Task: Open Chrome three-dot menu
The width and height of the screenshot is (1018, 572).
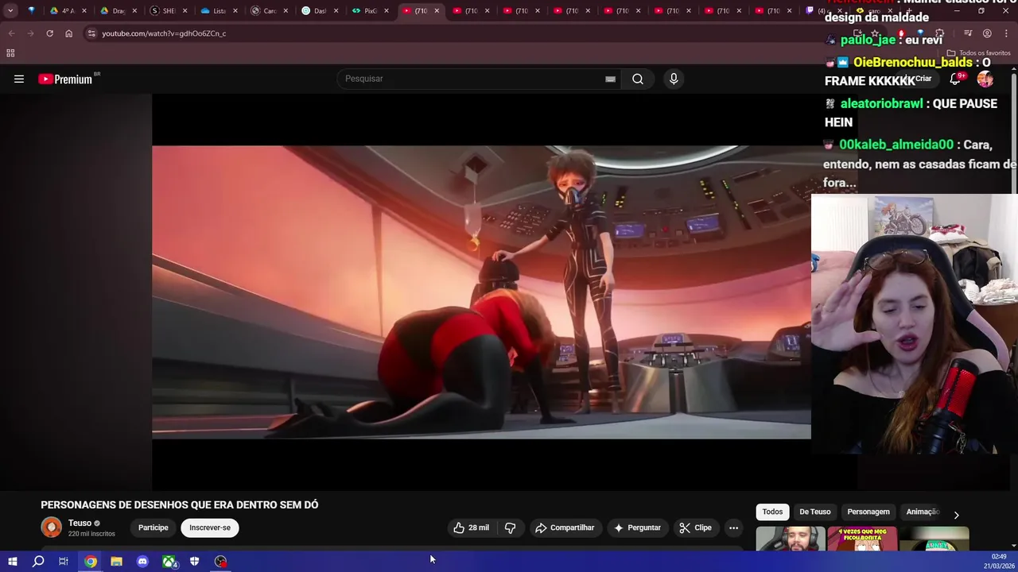Action: (1007, 33)
